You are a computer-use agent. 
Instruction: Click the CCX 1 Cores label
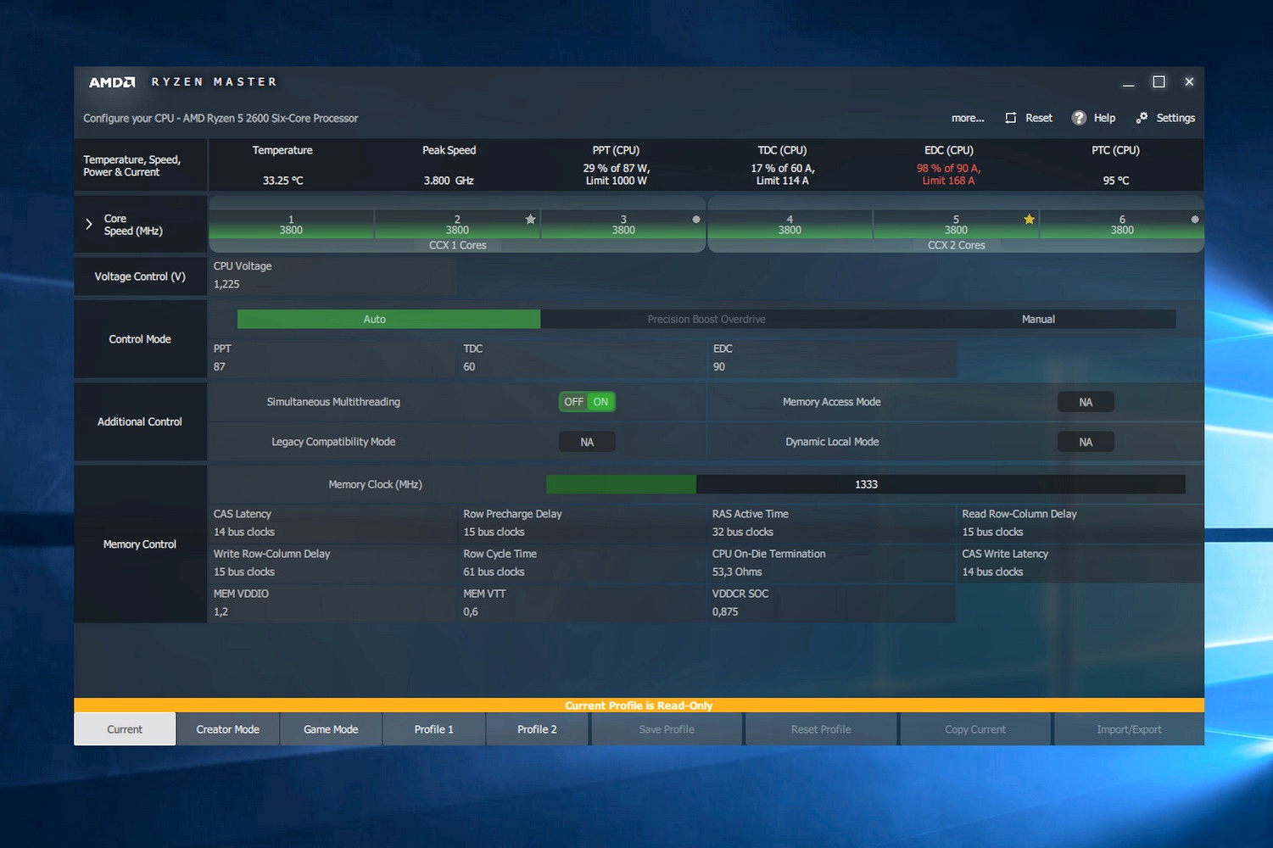pos(457,245)
